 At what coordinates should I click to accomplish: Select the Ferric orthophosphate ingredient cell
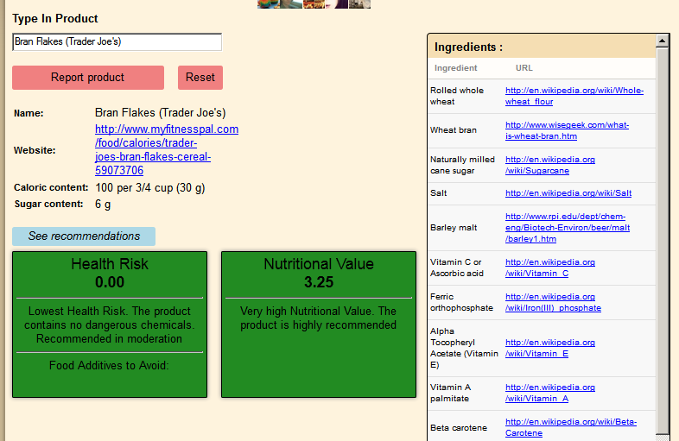[x=465, y=303]
